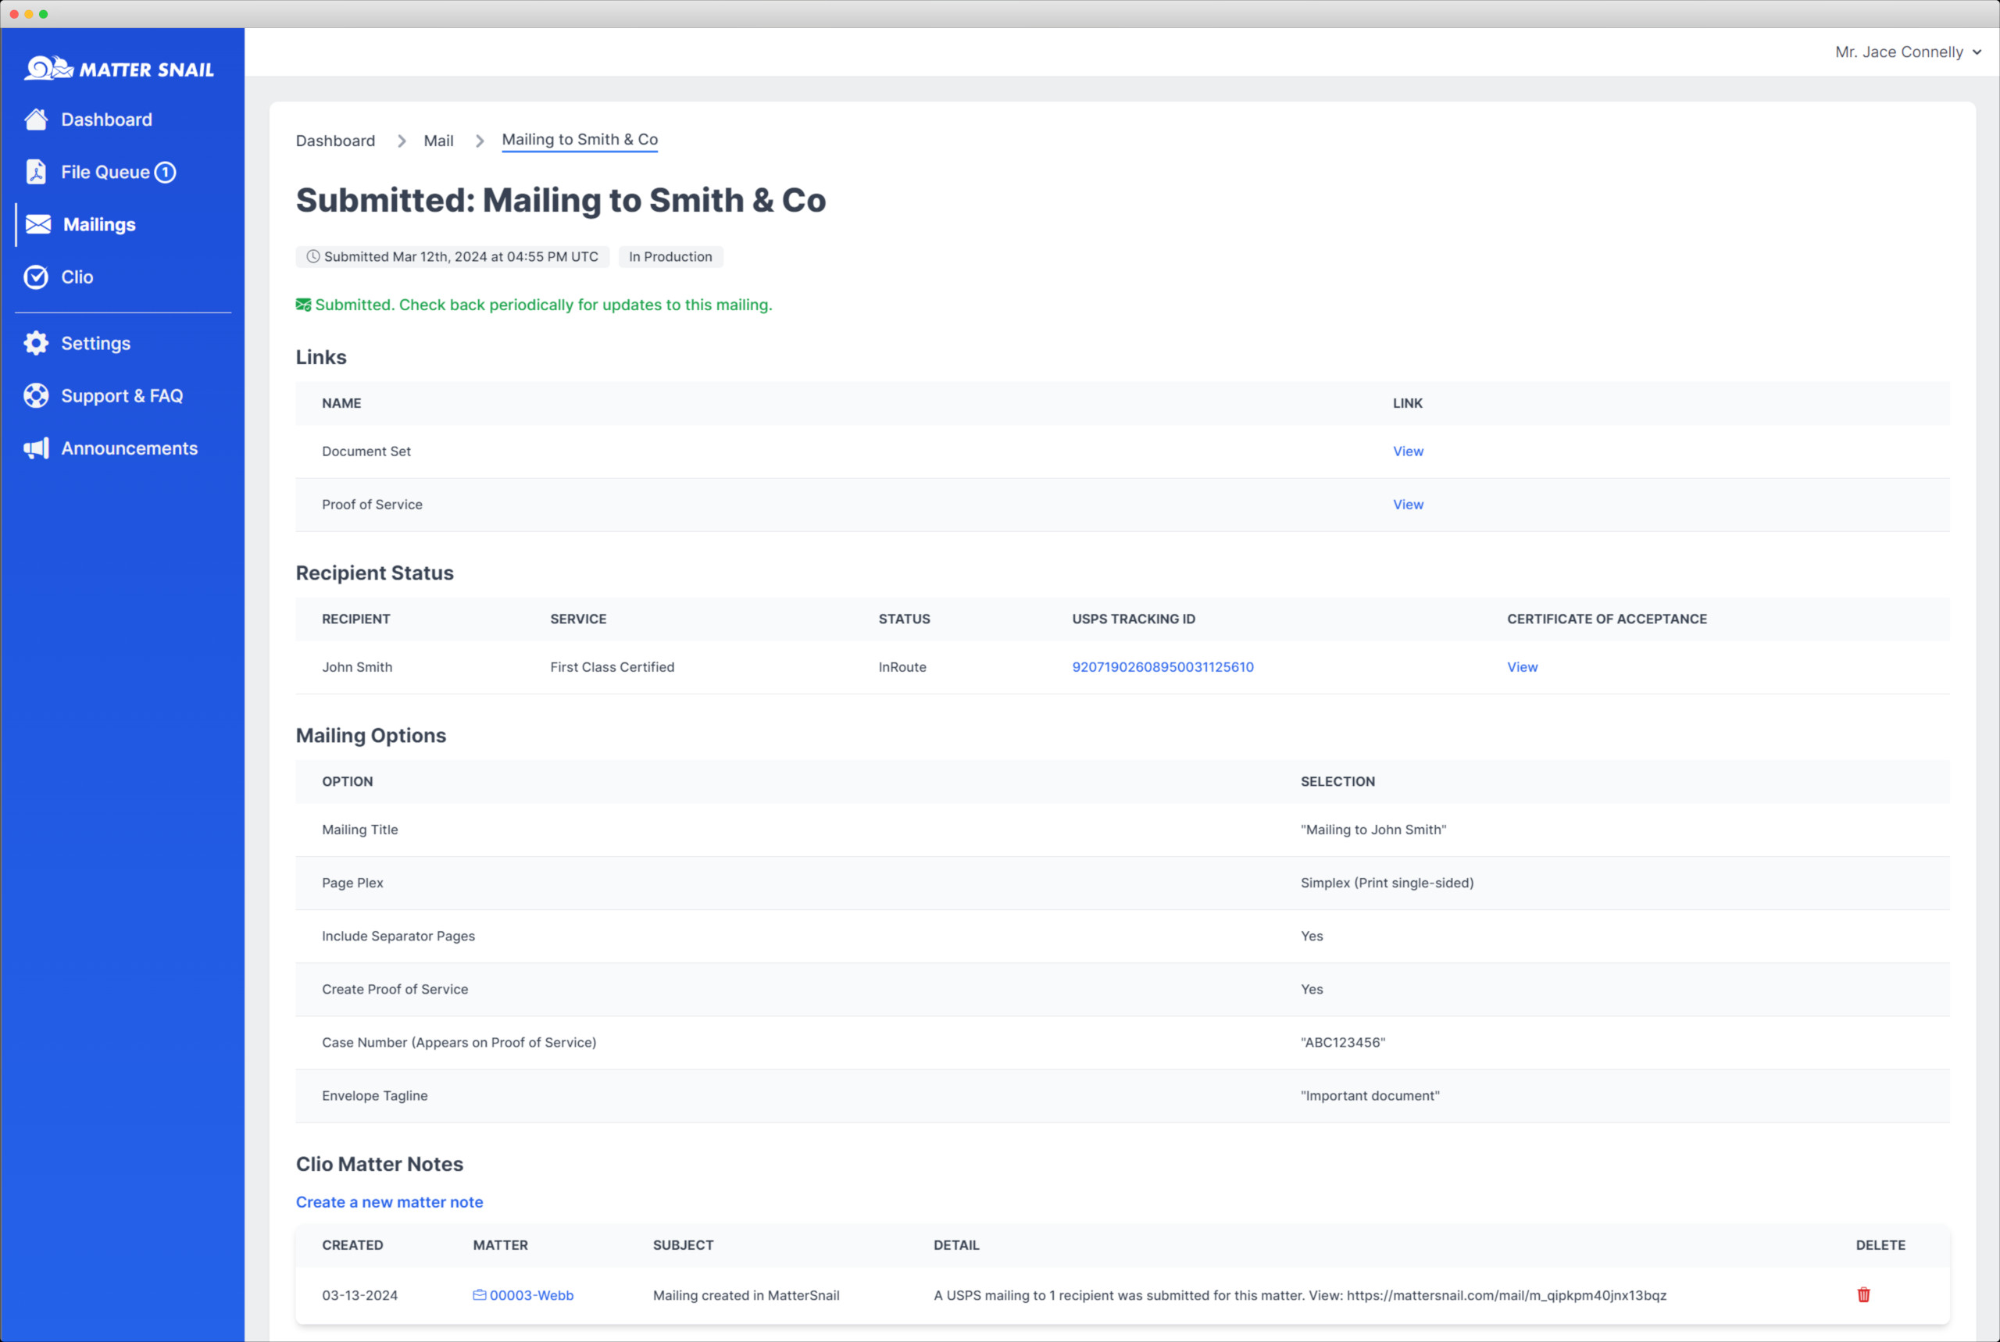Click the First Class Certified service cell
The height and width of the screenshot is (1342, 2000).
(612, 667)
